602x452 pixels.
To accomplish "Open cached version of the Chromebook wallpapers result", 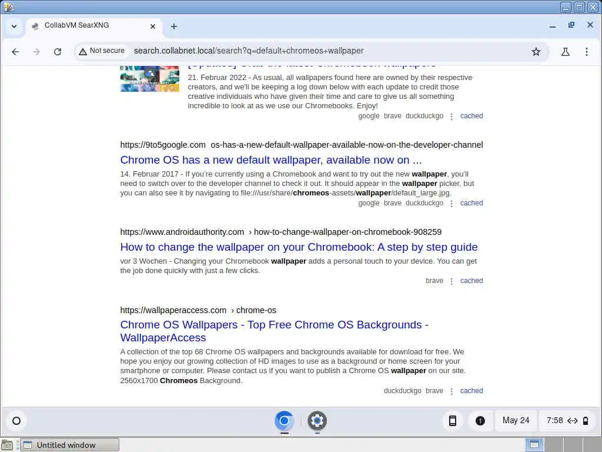I will [x=471, y=116].
